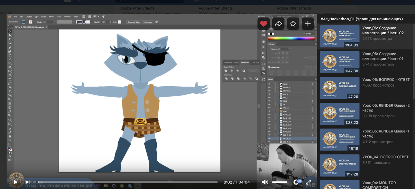Enter fullscreen mode in the player
This screenshot has height=189, width=415.
308,182
